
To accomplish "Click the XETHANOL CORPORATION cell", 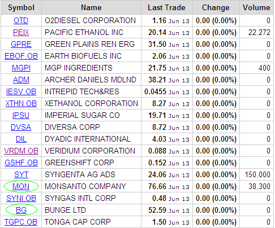I will tap(91, 103).
